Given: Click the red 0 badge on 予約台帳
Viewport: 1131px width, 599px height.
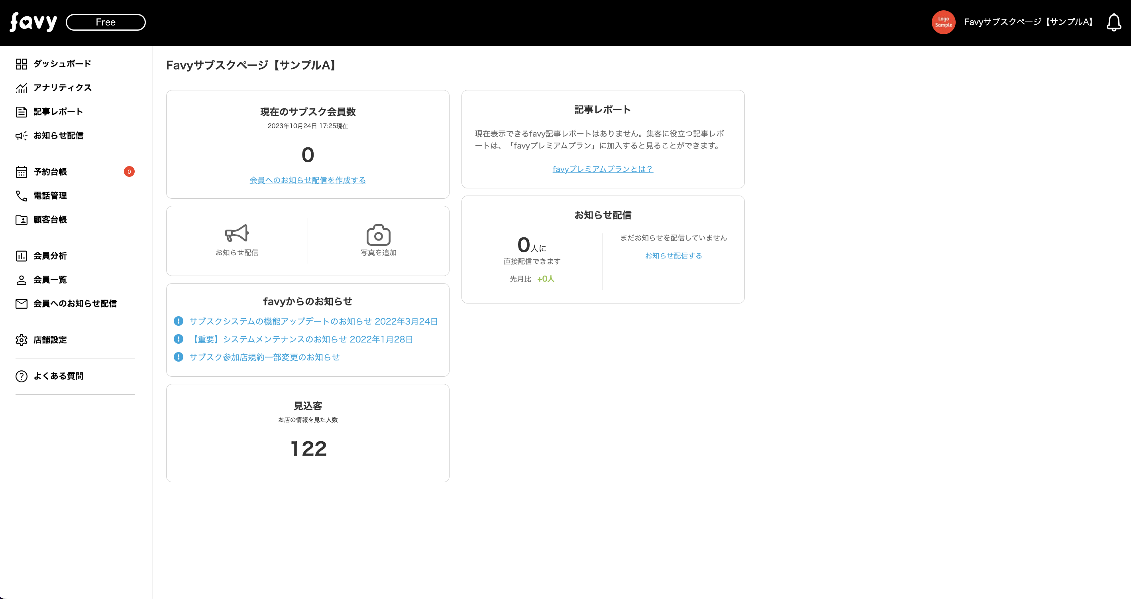Looking at the screenshot, I should (129, 172).
